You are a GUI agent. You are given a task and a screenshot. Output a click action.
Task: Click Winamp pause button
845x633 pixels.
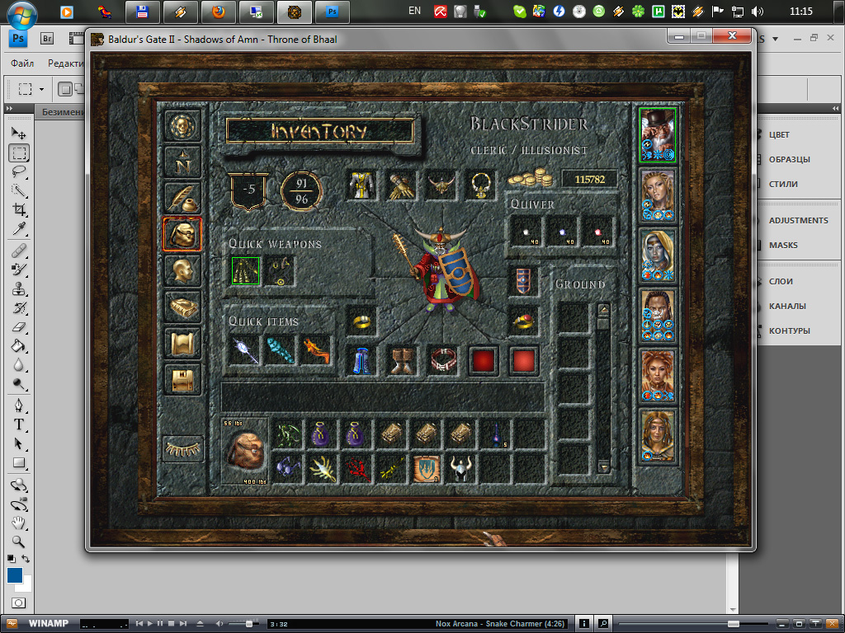click(x=160, y=623)
